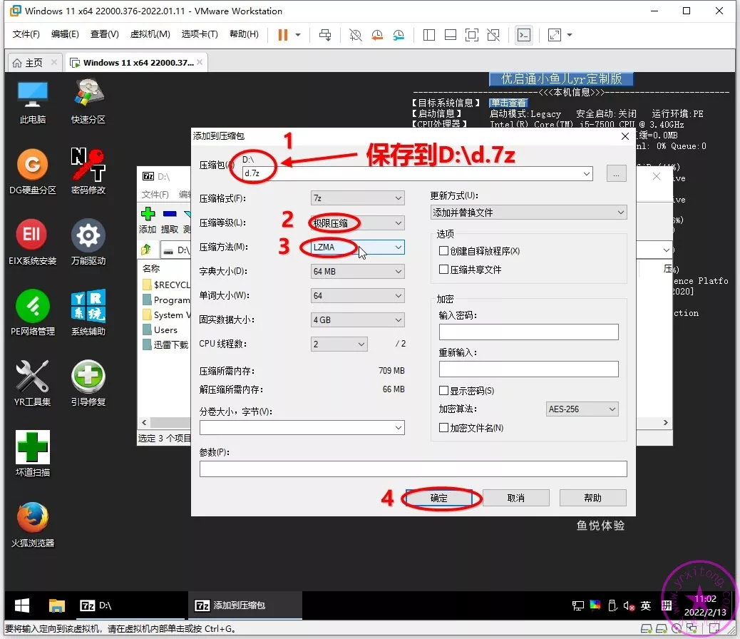Click the take snapshot toolbar icon

click(x=355, y=35)
